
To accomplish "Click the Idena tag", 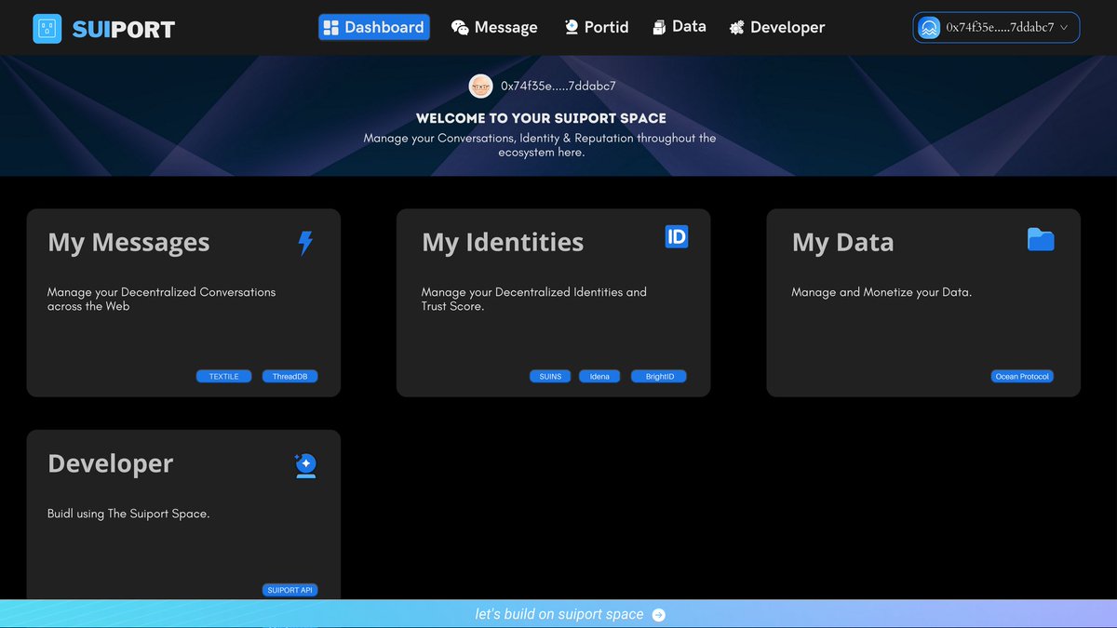I will [x=599, y=377].
